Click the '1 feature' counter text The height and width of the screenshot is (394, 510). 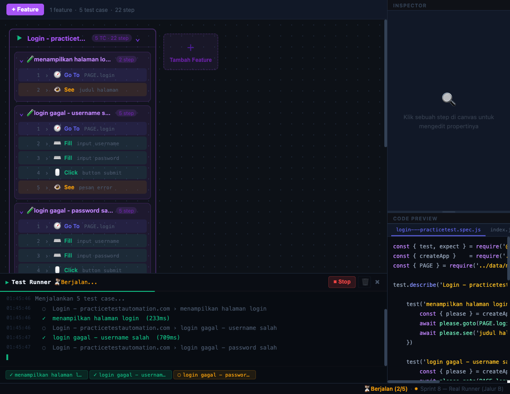pyautogui.click(x=61, y=10)
